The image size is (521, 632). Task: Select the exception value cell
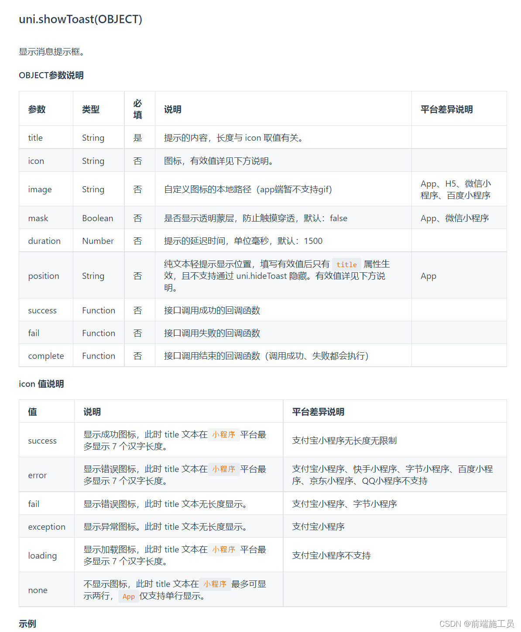coord(46,526)
